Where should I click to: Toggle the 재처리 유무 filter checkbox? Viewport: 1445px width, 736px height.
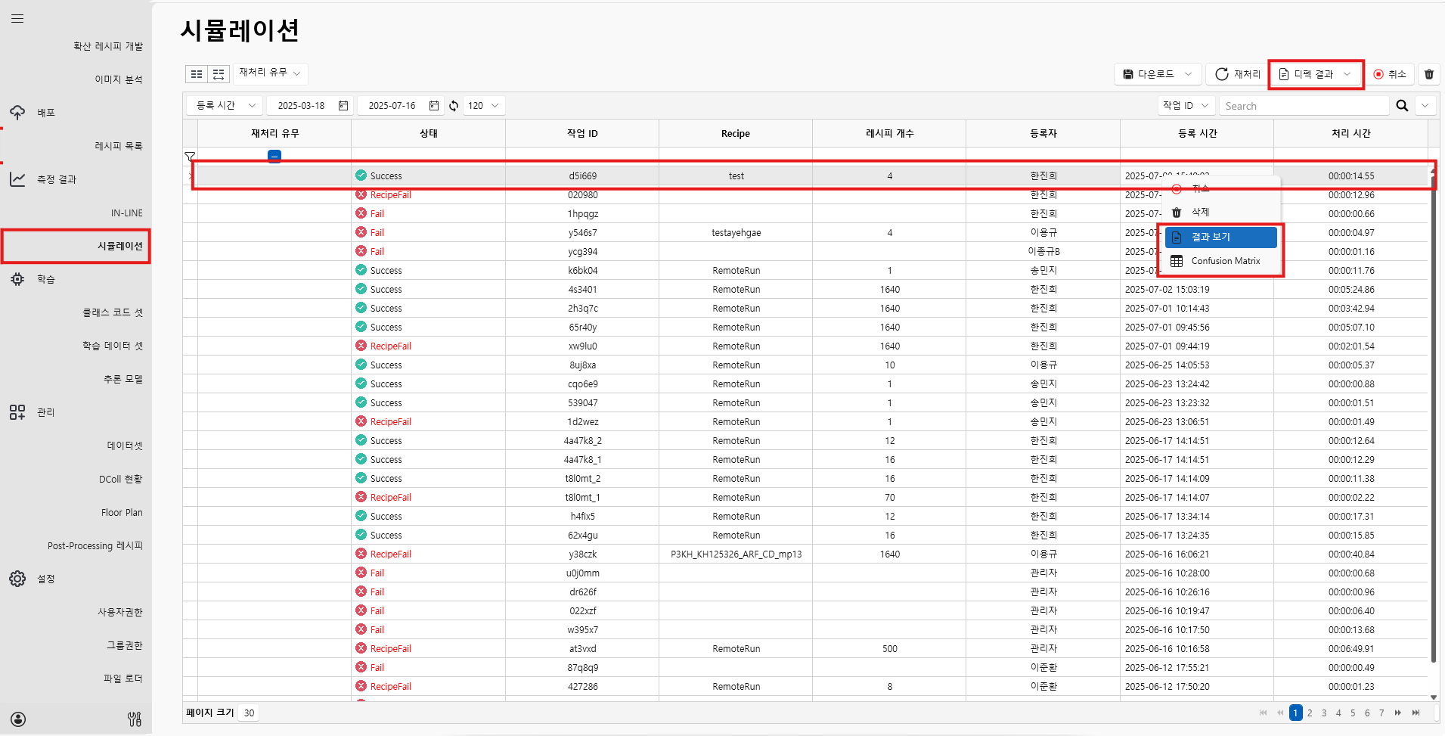tap(274, 157)
